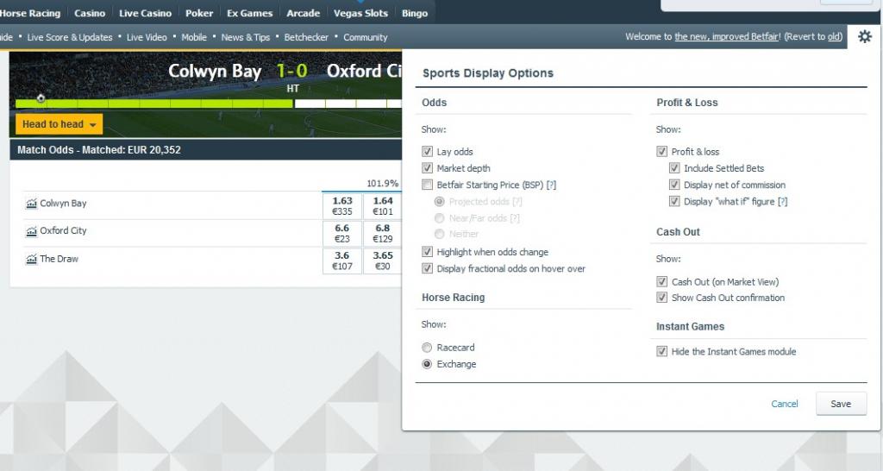Click The Draw odds 3.6 cell
The height and width of the screenshot is (471, 883).
tap(341, 261)
